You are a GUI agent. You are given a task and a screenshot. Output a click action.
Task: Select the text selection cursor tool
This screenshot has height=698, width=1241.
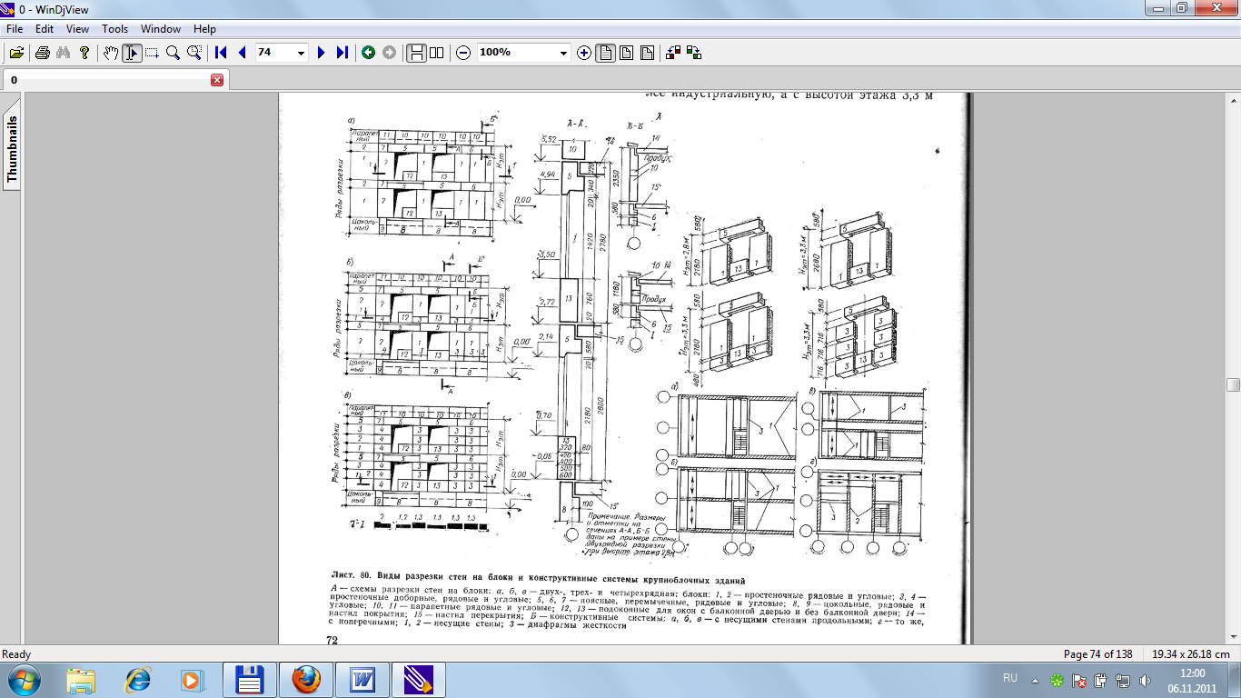click(132, 53)
